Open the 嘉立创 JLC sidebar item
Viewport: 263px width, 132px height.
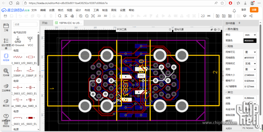pyautogui.click(x=6, y=103)
